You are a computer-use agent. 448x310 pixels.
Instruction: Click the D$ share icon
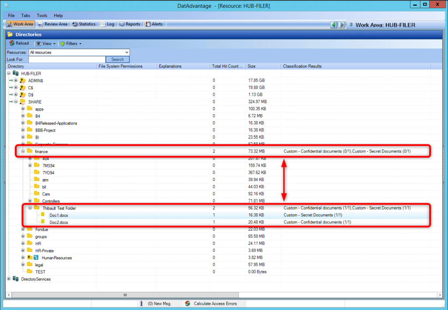(23, 94)
